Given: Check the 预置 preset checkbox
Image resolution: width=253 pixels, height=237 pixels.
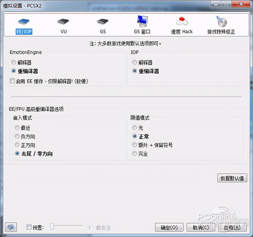Looking at the screenshot, I should pyautogui.click(x=29, y=227).
